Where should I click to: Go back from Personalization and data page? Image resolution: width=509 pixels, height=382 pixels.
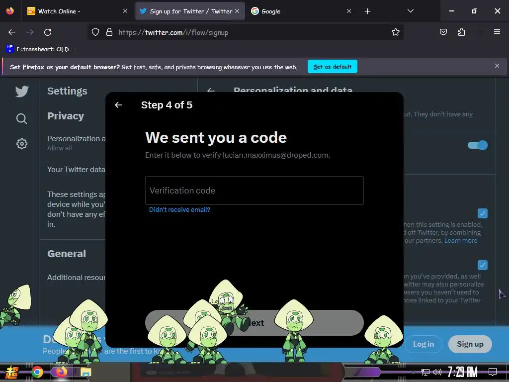[x=211, y=91]
